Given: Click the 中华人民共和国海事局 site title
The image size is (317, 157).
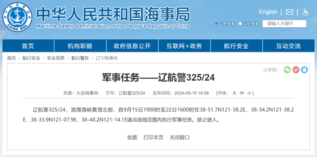Looking at the screenshot, I should coord(113,14).
